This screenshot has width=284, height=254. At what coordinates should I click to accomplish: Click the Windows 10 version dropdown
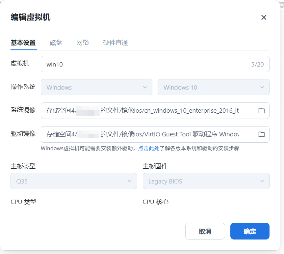point(213,87)
